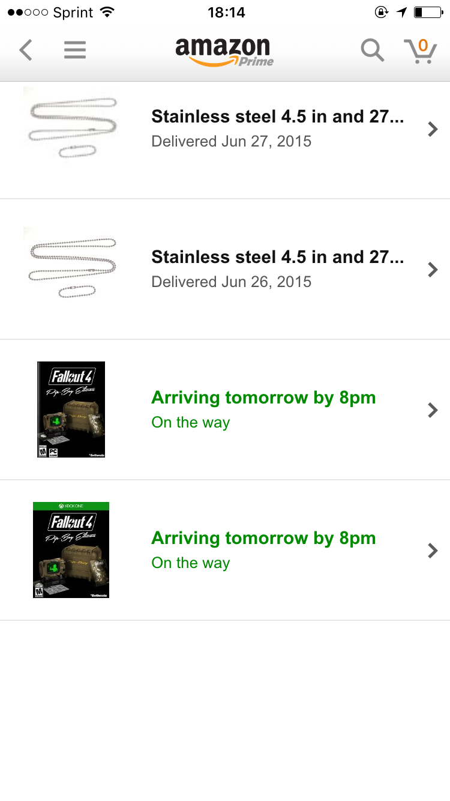Tap "On the way" under the PC game
The image size is (450, 801).
[x=191, y=423]
